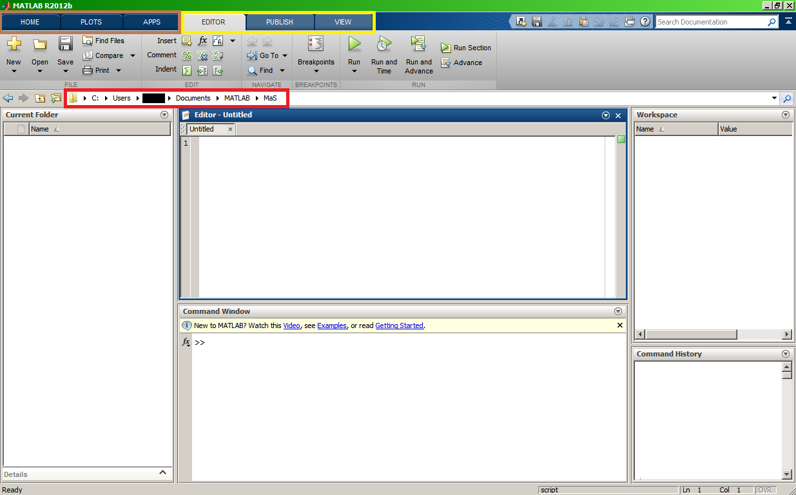Open the Video link
Viewport: 796px width, 495px height.
point(292,325)
